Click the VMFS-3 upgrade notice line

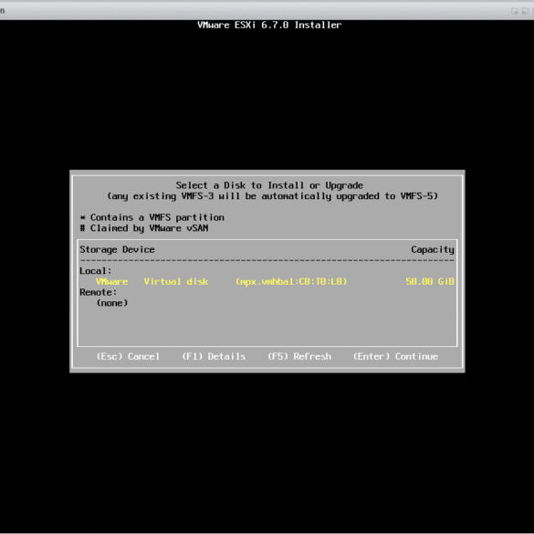click(x=272, y=196)
